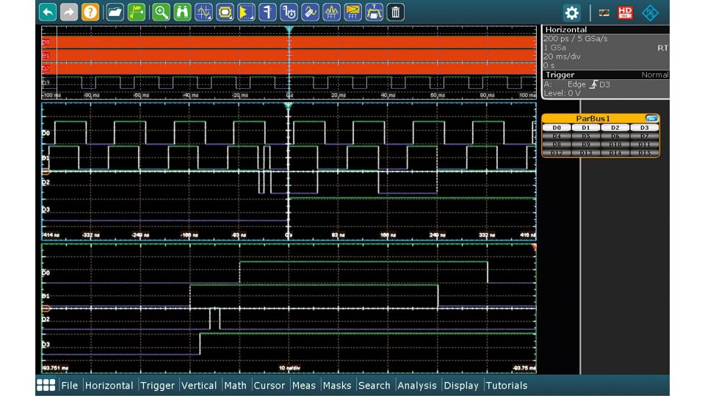The width and height of the screenshot is (705, 396).
Task: Open the Cursor menu
Action: point(270,385)
